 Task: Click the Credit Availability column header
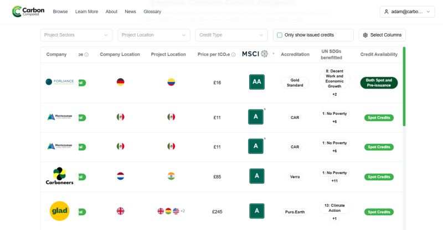[x=379, y=54]
